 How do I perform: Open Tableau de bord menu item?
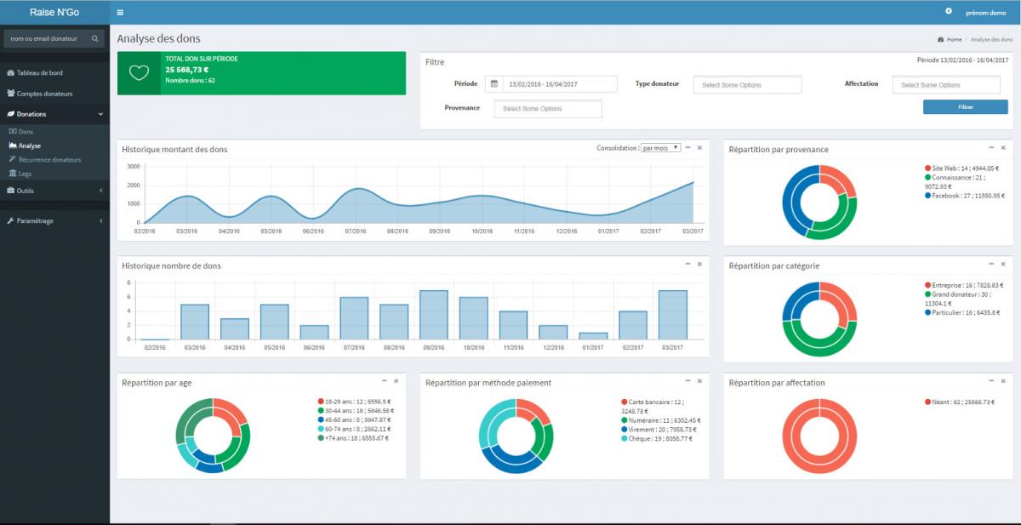coord(54,73)
